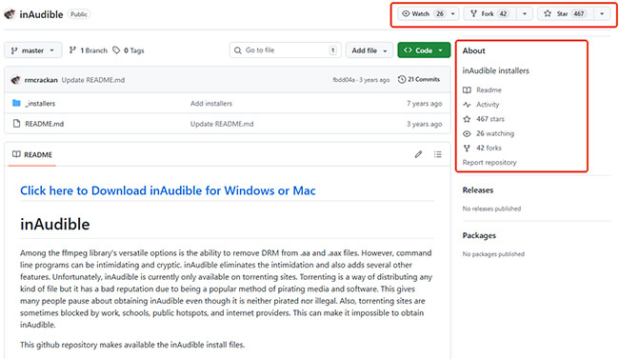Click the branch icon beside 1 Branch

(x=72, y=50)
